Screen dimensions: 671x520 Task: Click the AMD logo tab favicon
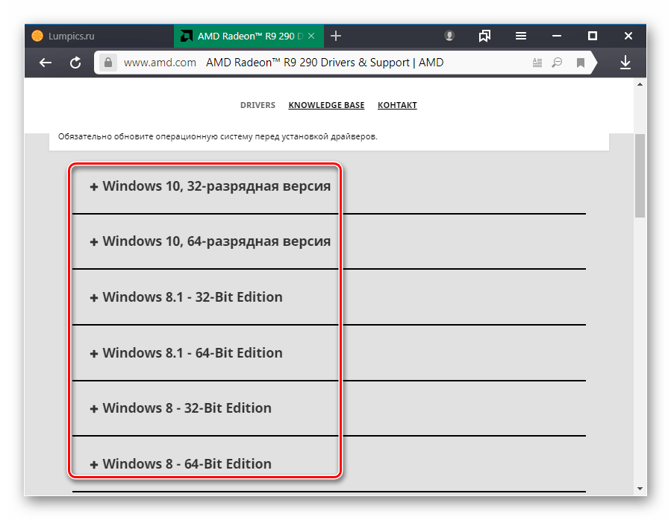[x=186, y=36]
